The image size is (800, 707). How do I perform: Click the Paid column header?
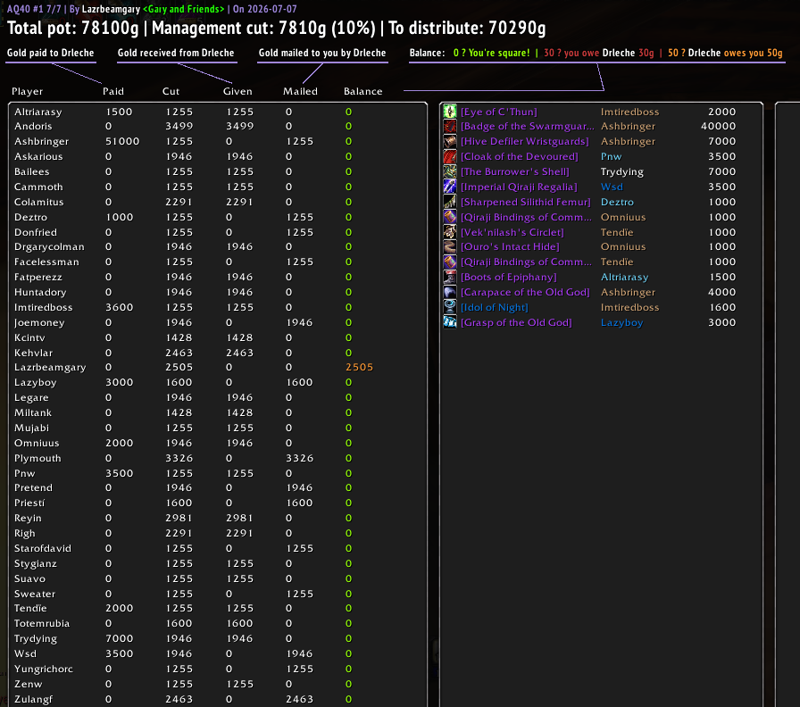[x=113, y=91]
